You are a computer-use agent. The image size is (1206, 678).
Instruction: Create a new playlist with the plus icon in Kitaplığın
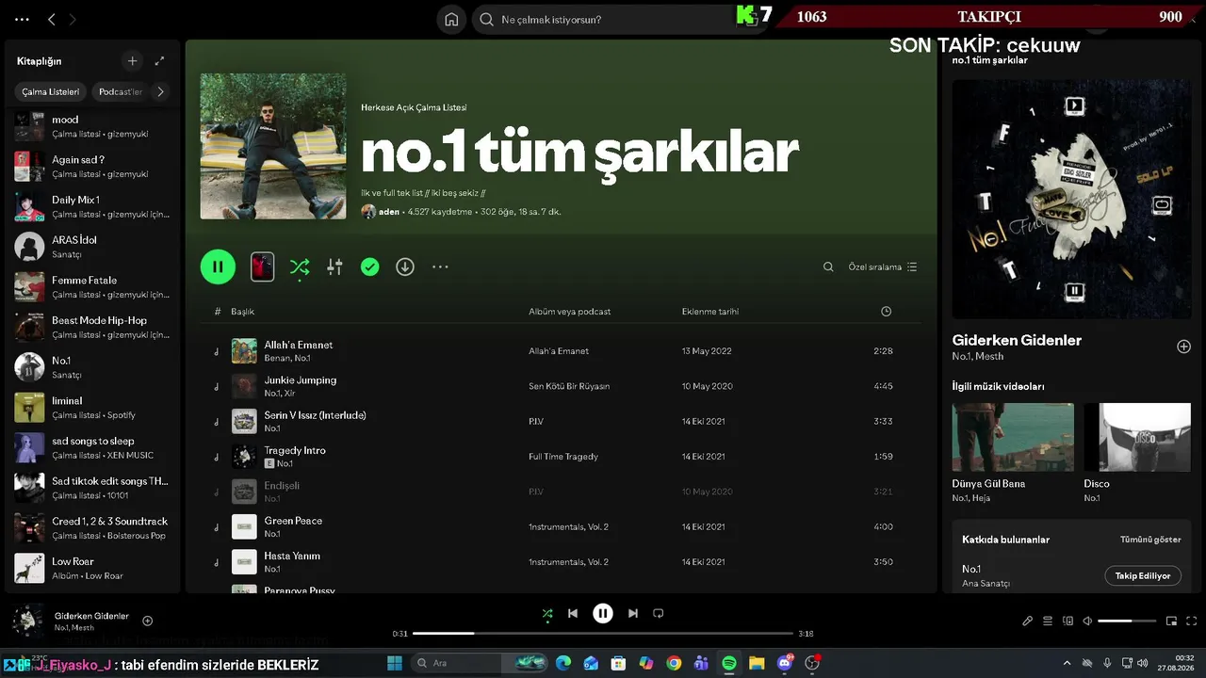pos(133,61)
